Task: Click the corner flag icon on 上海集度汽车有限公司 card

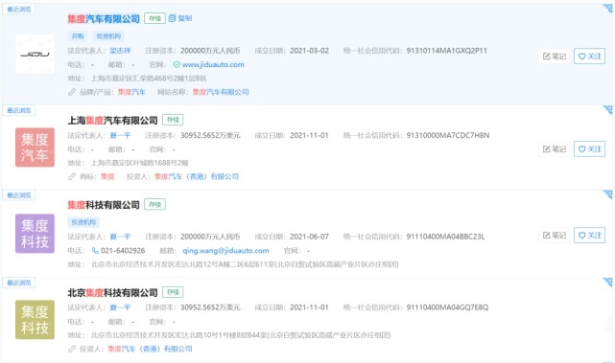Action: [607, 110]
